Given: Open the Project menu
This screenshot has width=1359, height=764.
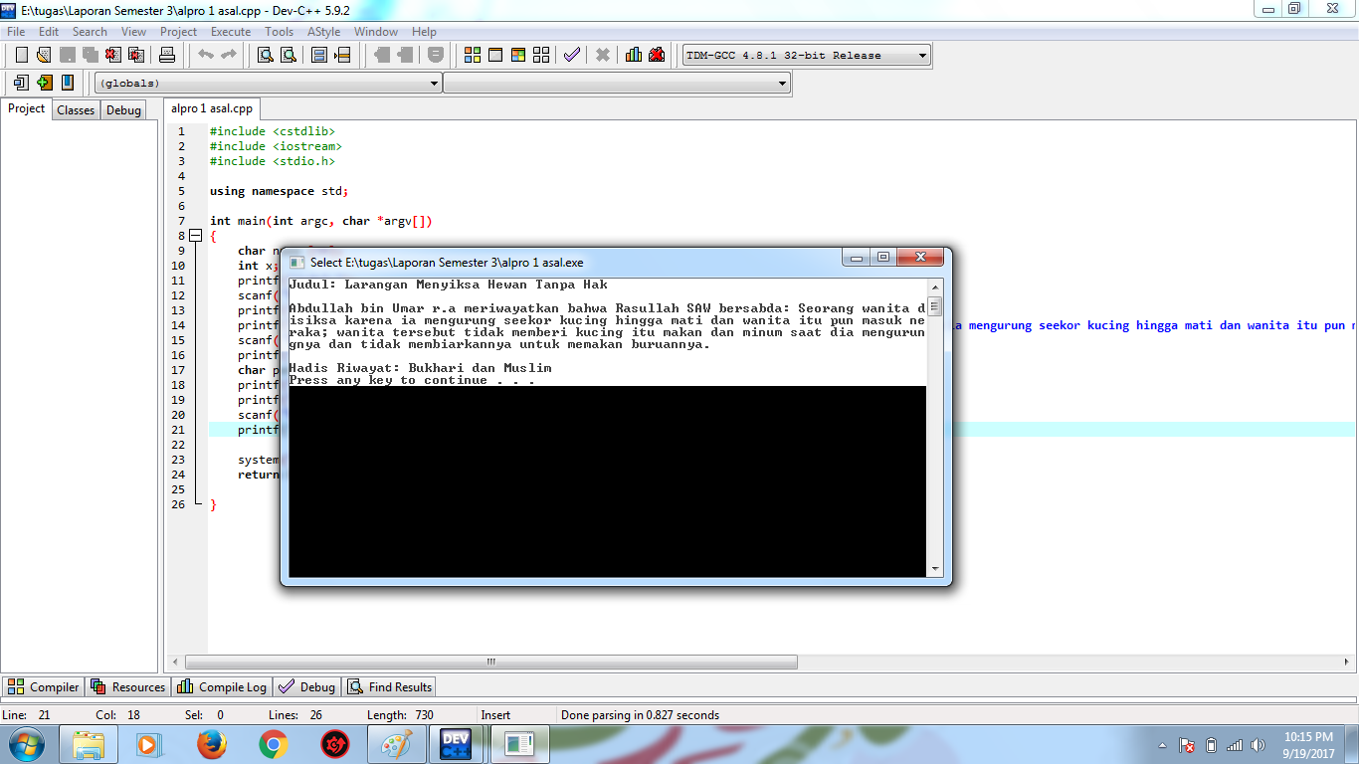Looking at the screenshot, I should pos(179,32).
